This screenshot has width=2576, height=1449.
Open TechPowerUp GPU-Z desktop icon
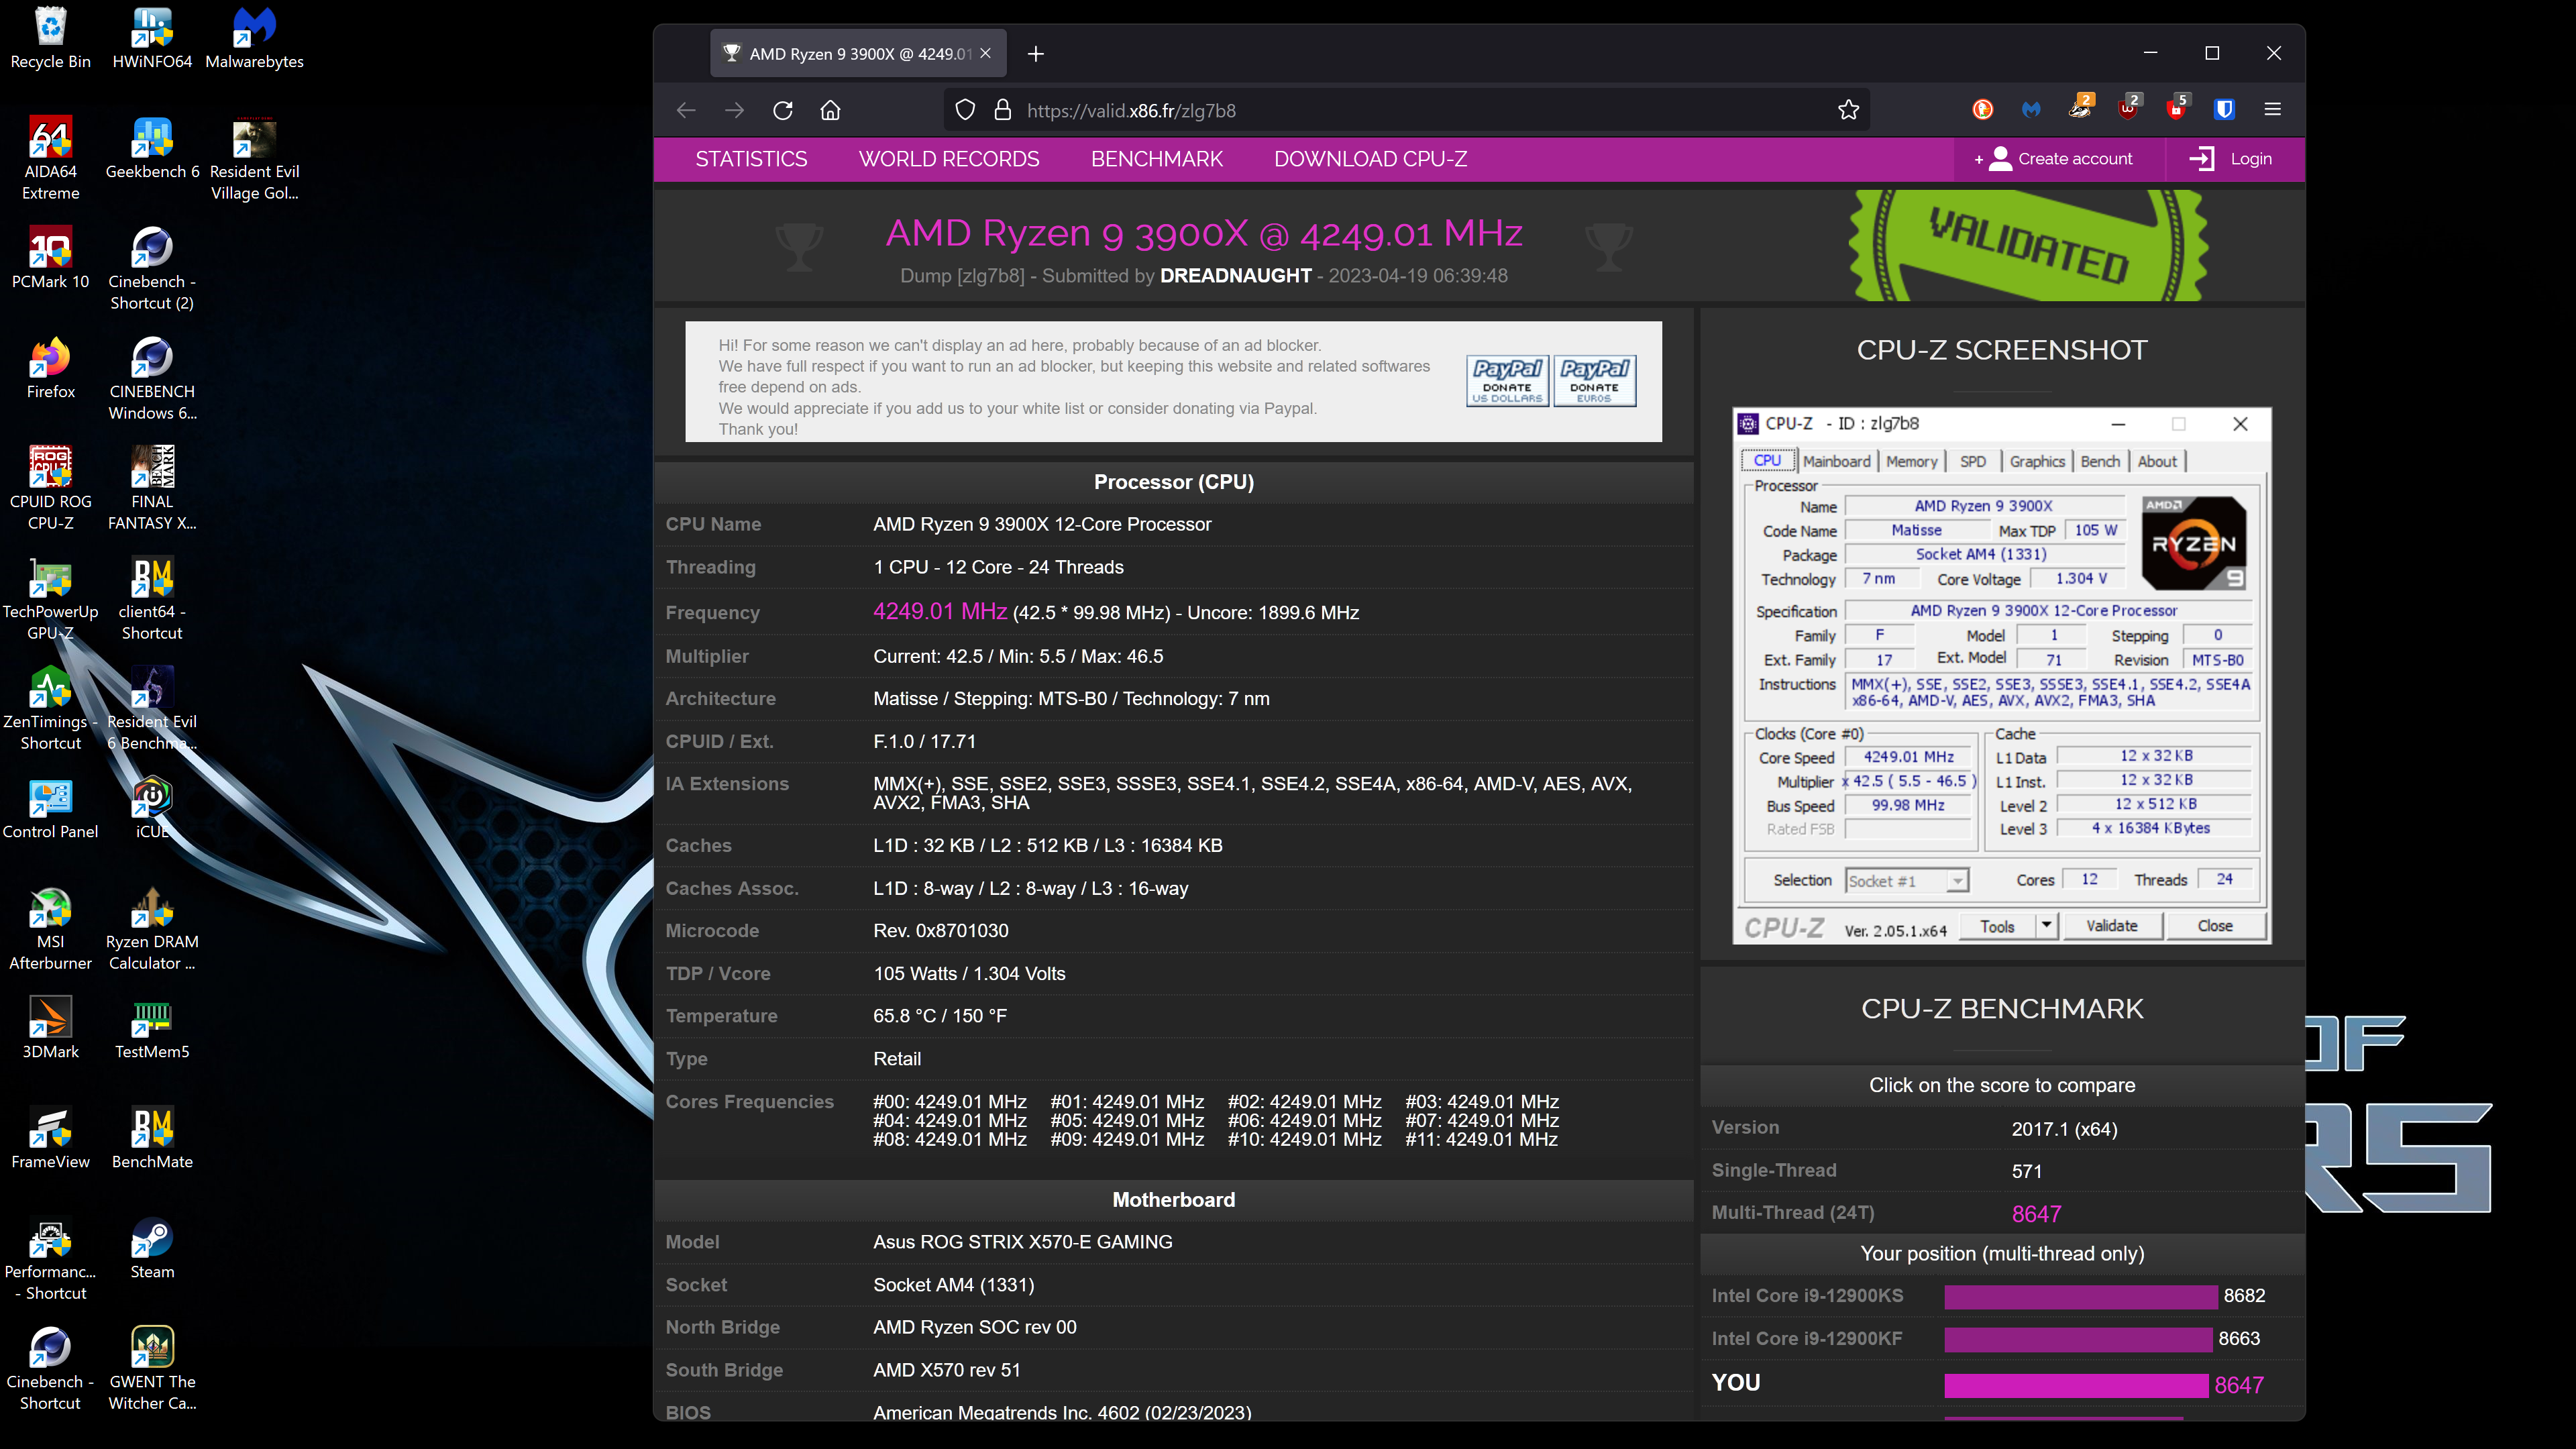tap(50, 599)
